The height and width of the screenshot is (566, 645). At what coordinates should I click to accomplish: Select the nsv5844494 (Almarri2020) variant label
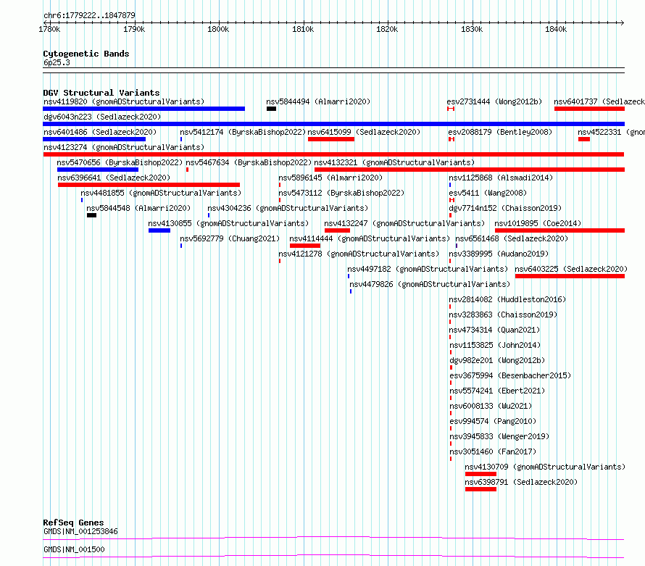(x=318, y=101)
